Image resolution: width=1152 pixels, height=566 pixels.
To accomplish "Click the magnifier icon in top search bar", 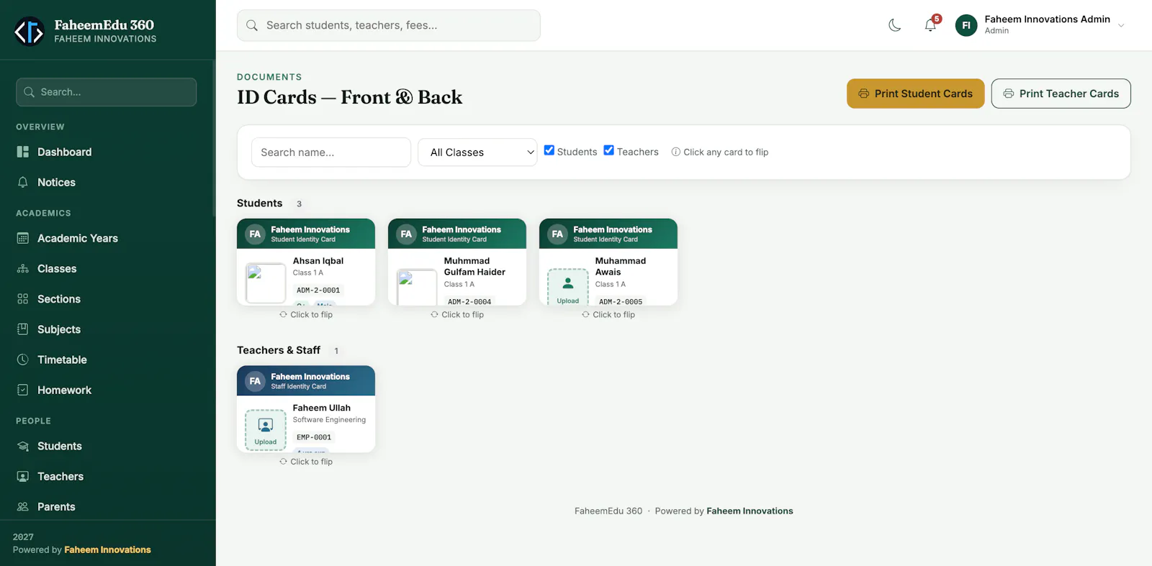I will [252, 25].
